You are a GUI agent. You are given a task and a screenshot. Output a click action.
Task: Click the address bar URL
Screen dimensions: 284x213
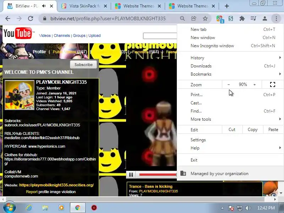[108, 18]
